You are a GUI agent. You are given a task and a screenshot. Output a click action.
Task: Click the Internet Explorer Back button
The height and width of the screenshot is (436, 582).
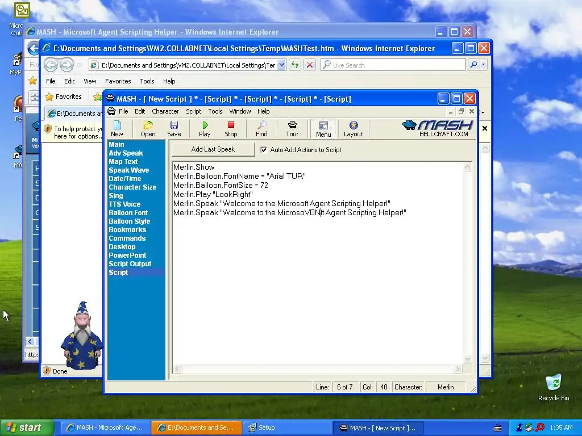(x=51, y=65)
